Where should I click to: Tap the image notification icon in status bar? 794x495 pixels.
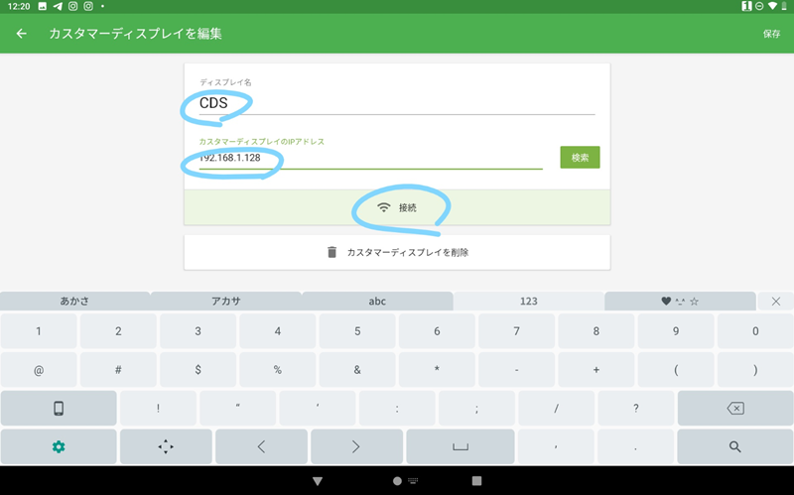point(43,6)
